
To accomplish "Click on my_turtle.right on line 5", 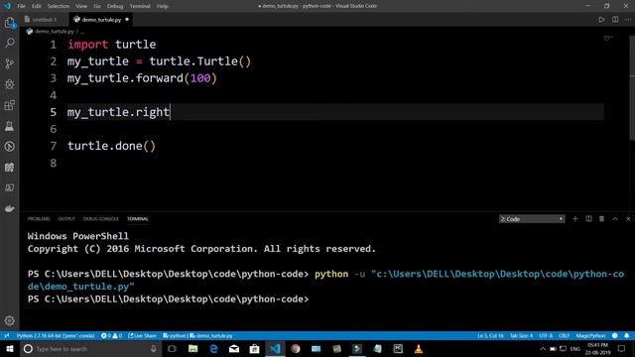I will (118, 112).
